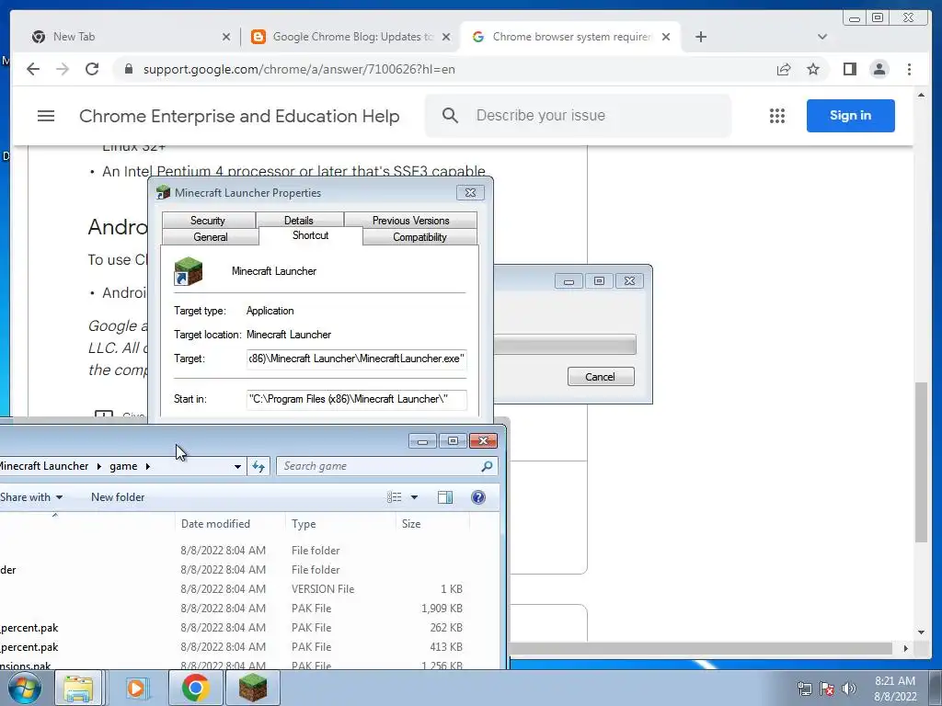Open the hamburger menu on Help page

[x=46, y=116]
